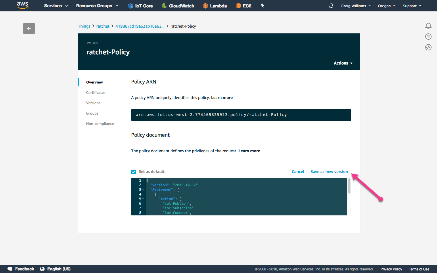Collapse code fold arrow on line 1
The width and height of the screenshot is (437, 273).
pyautogui.click(x=143, y=181)
